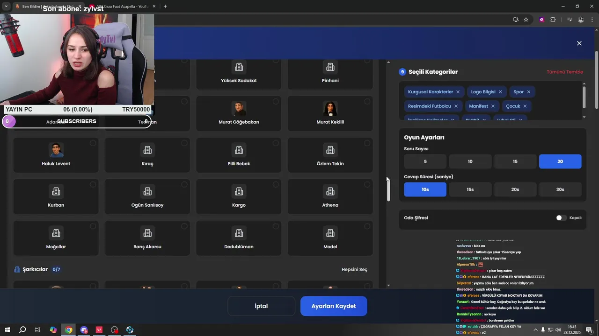
Task: Check the Moğollar card selection circle
Action: pos(93,226)
